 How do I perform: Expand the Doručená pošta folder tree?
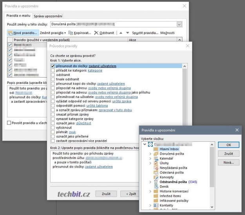[150, 154]
